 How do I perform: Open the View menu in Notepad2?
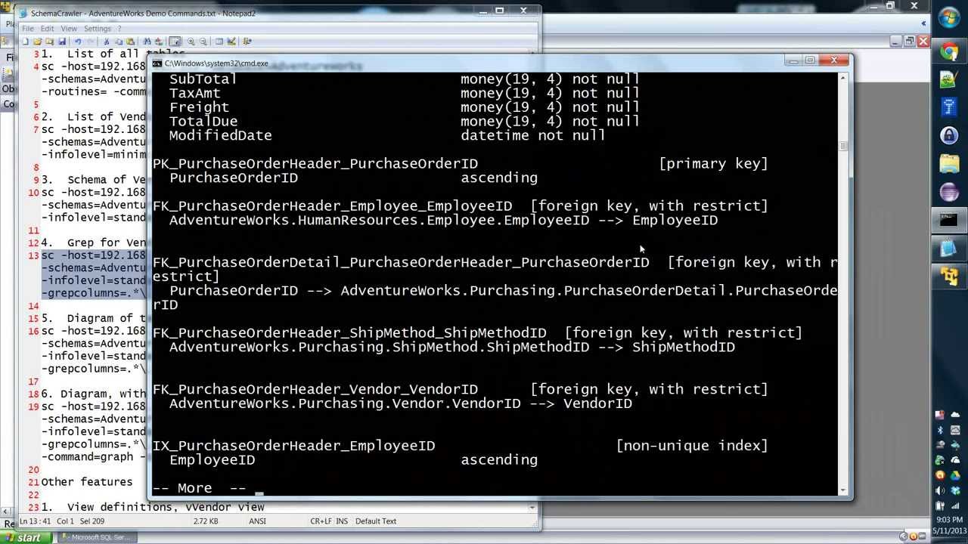point(69,29)
